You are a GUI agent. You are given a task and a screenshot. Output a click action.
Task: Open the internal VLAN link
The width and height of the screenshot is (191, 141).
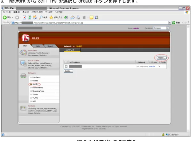click(152, 66)
